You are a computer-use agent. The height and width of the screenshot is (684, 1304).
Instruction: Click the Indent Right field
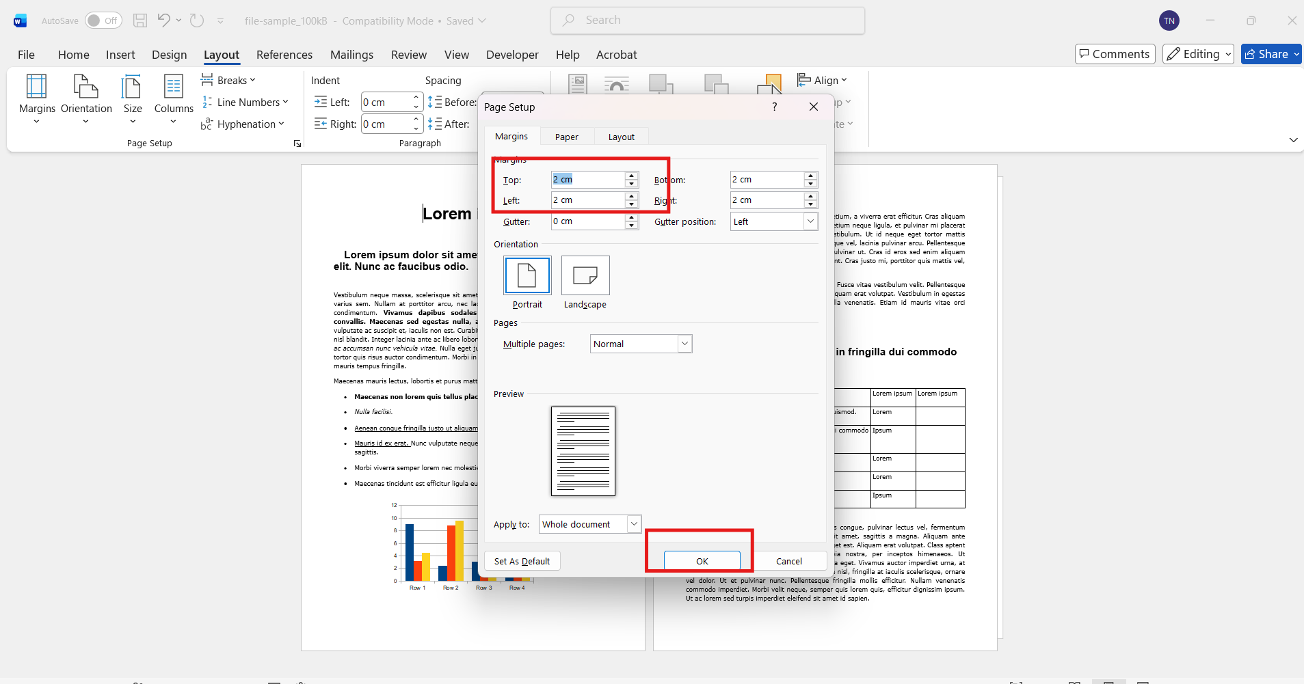[386, 124]
